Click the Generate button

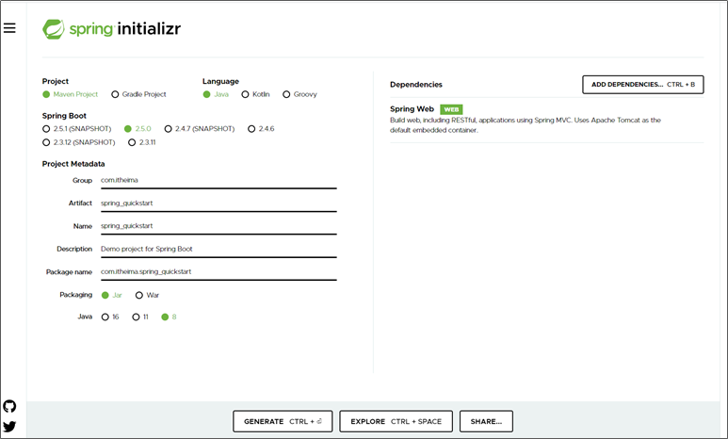pyautogui.click(x=283, y=421)
